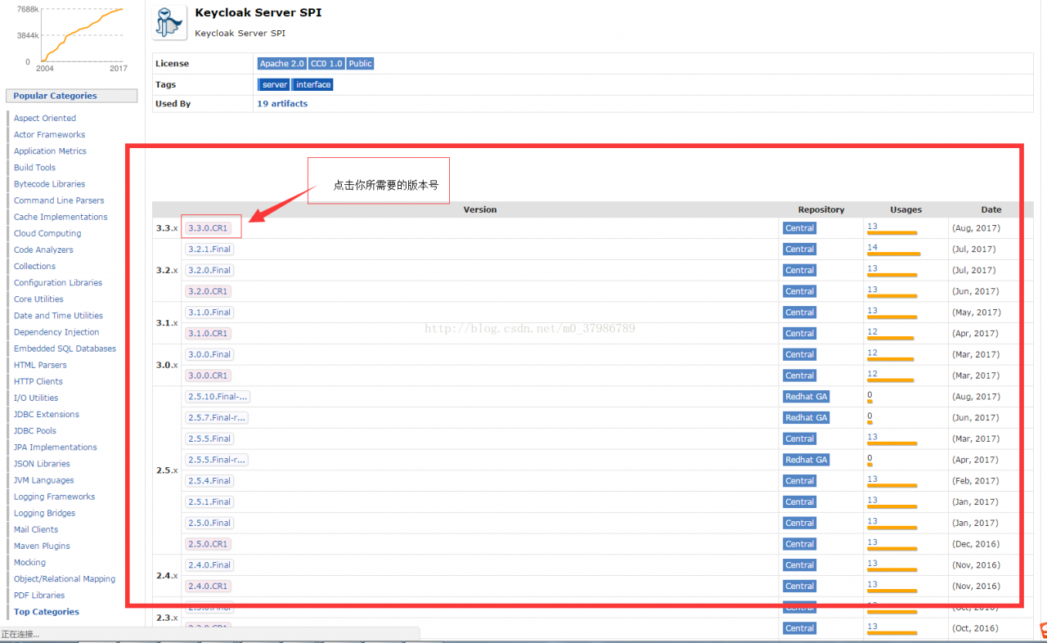Open version 3.1.0.CR1
The width and height of the screenshot is (1047, 643).
pos(208,333)
